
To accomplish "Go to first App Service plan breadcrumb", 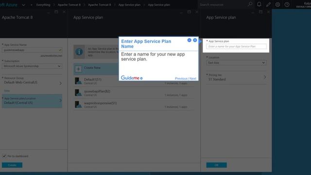I will [129, 5].
